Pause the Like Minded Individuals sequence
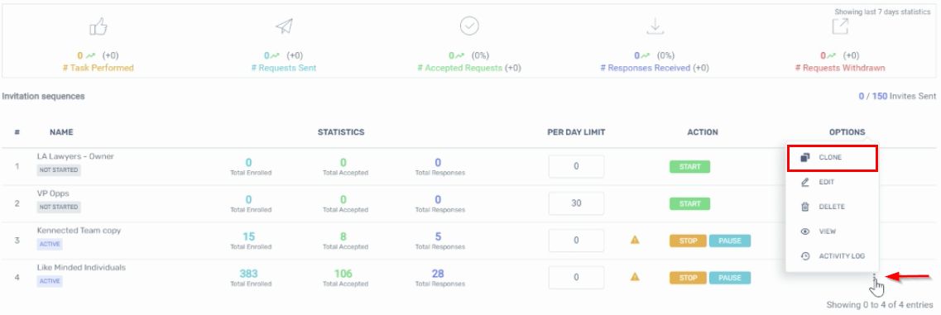941x315 pixels. click(x=730, y=278)
